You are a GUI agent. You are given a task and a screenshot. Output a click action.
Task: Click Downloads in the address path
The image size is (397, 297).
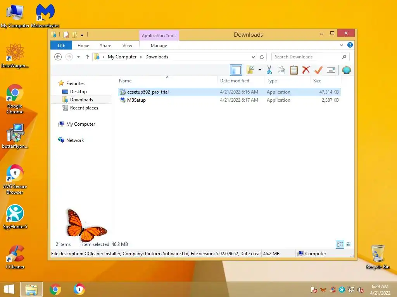157,57
